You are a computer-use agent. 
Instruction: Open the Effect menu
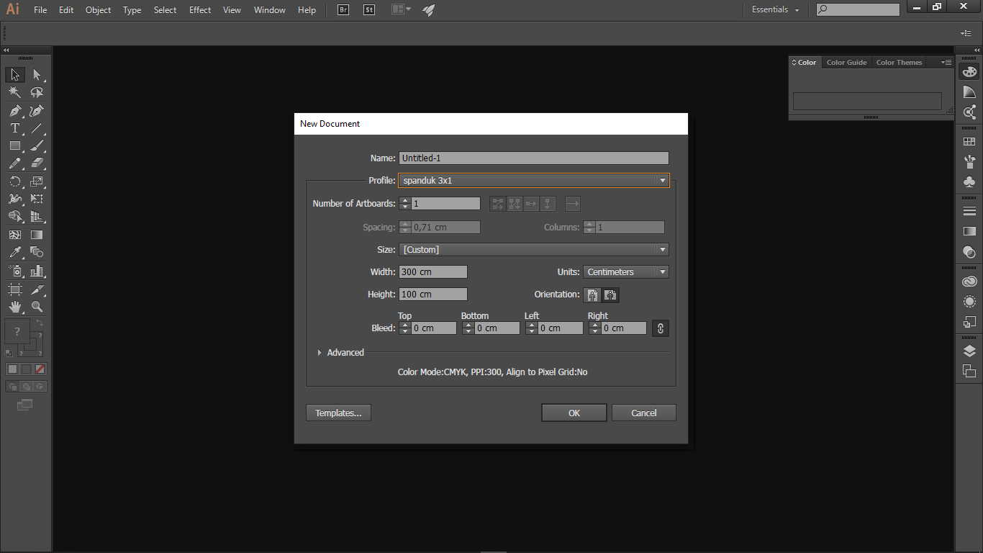[200, 10]
